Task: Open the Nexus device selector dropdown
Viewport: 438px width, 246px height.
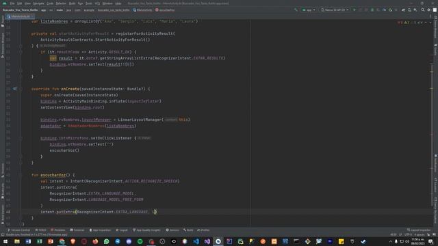Action: [335, 10]
